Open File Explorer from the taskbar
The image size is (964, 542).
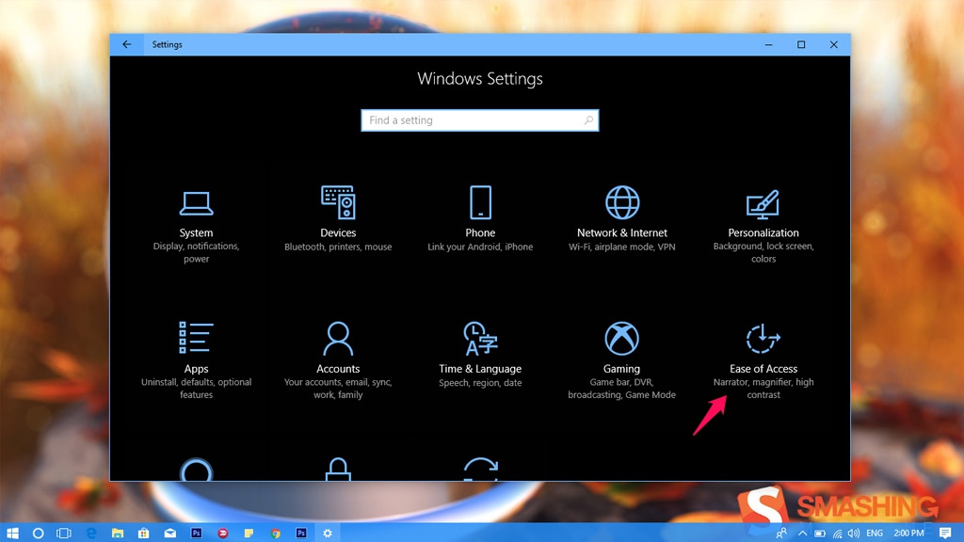coord(118,533)
